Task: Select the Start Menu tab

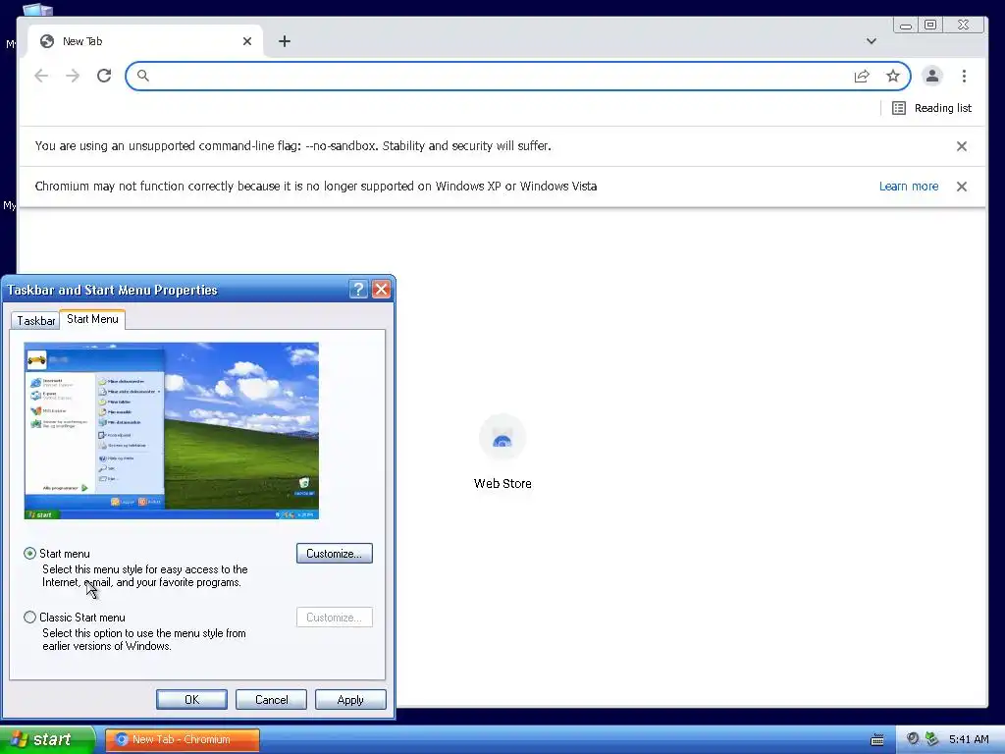Action: (92, 319)
